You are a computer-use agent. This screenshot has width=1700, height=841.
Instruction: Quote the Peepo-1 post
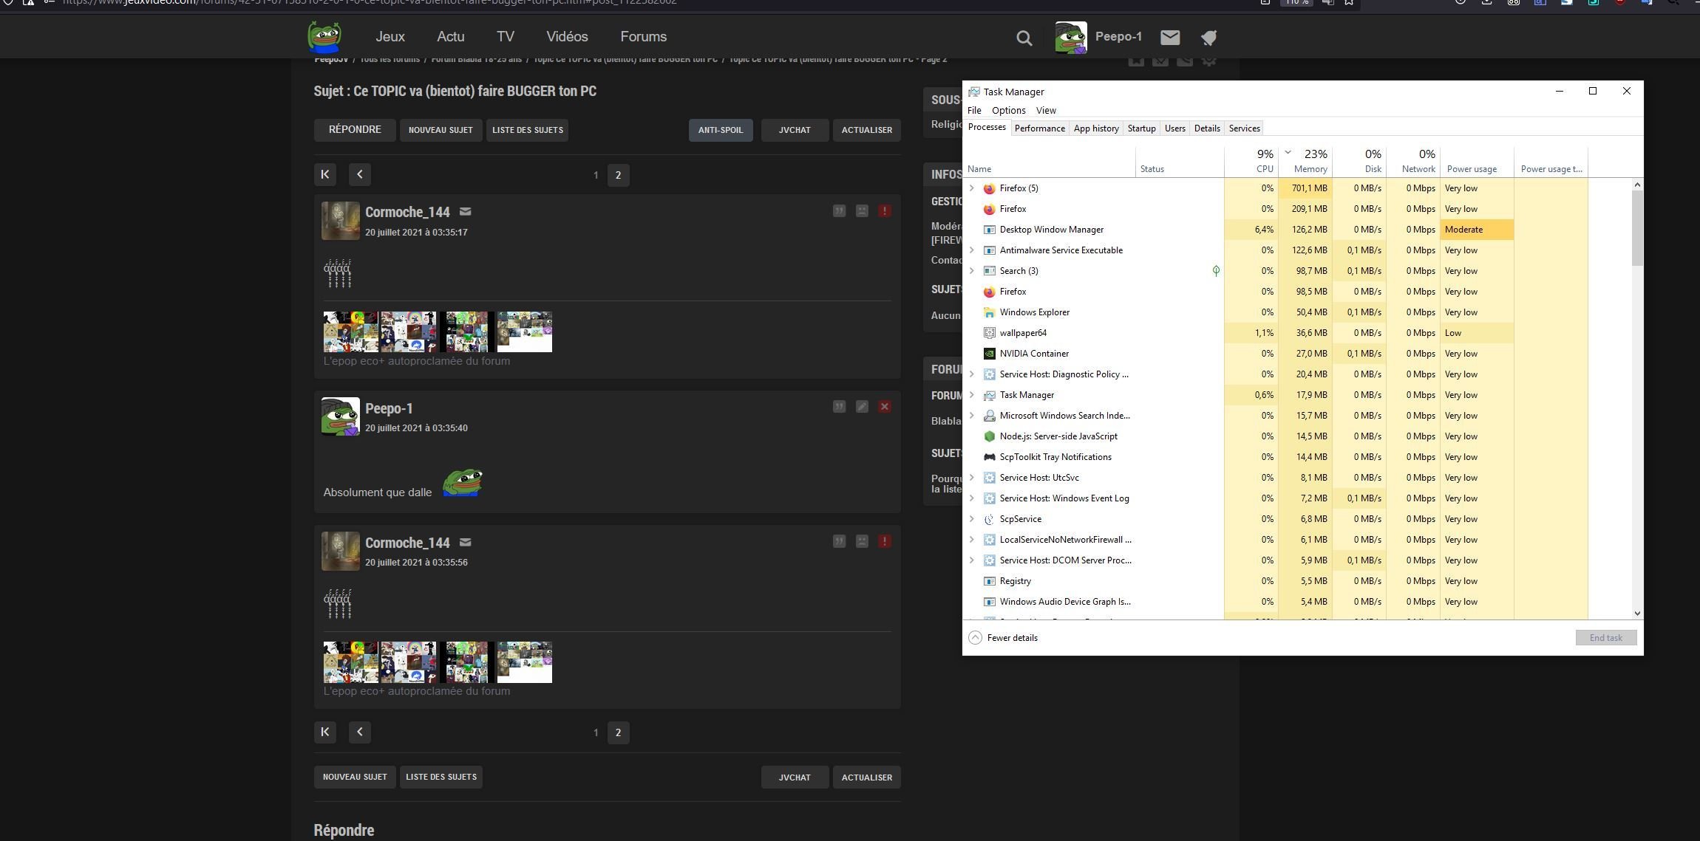click(x=839, y=407)
